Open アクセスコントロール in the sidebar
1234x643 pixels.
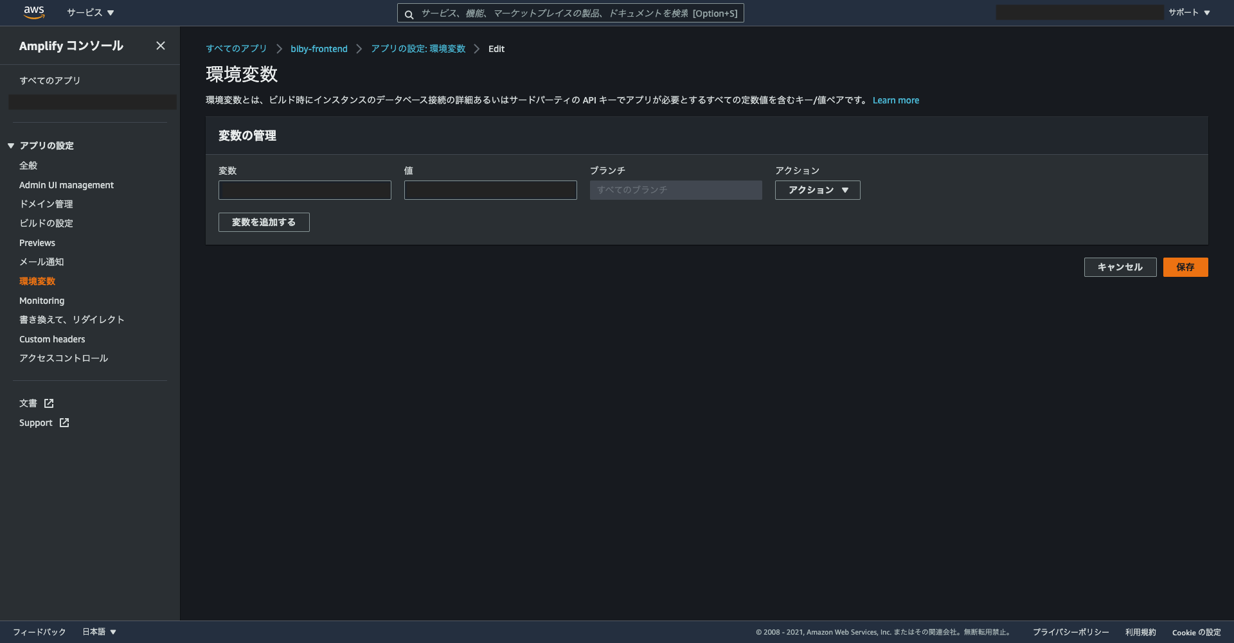click(64, 358)
